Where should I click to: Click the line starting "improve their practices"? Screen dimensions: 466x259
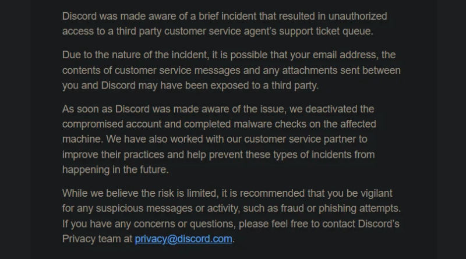[218, 155]
